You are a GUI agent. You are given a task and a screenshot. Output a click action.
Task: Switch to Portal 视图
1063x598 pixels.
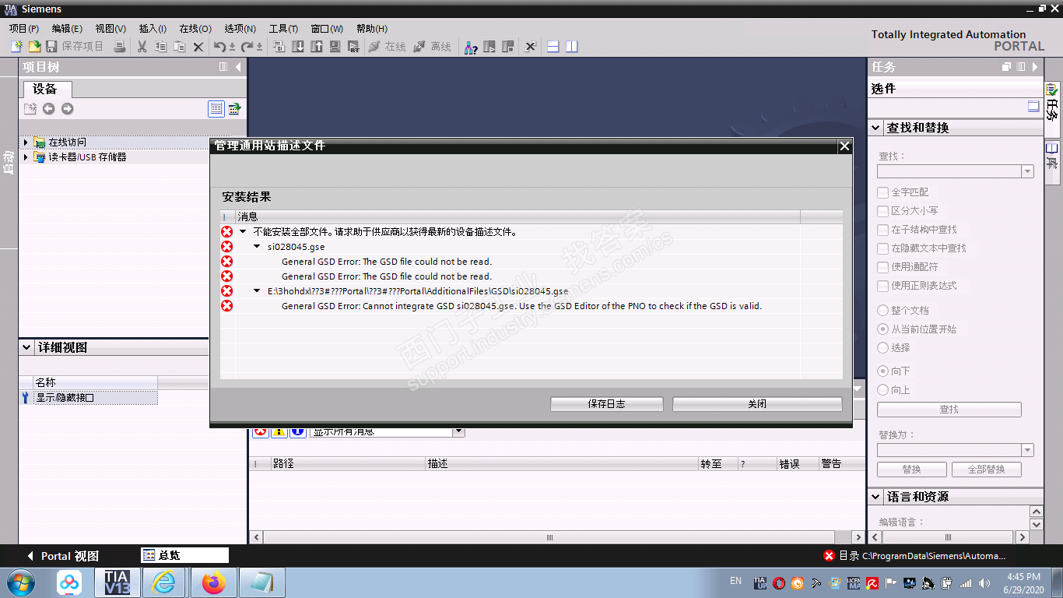(64, 556)
